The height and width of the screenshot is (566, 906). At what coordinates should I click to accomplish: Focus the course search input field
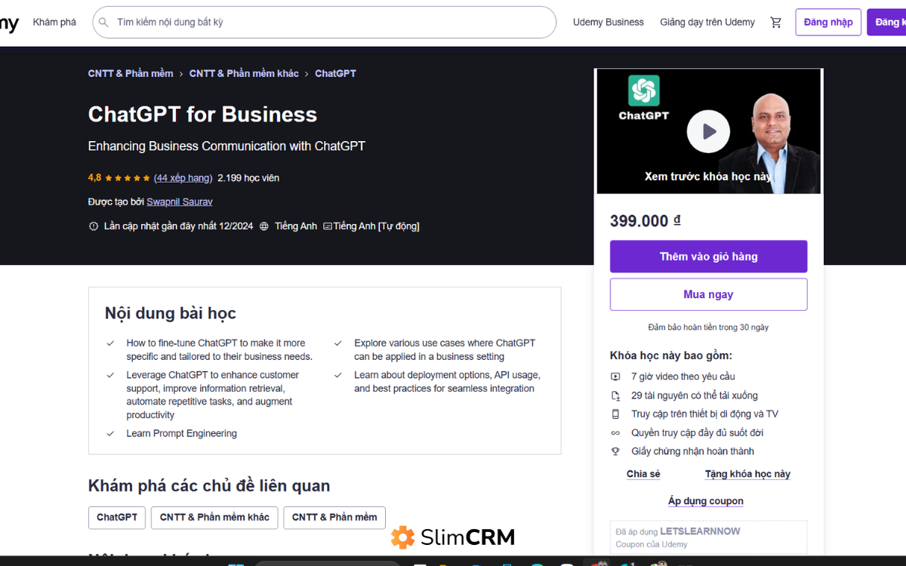pyautogui.click(x=325, y=23)
